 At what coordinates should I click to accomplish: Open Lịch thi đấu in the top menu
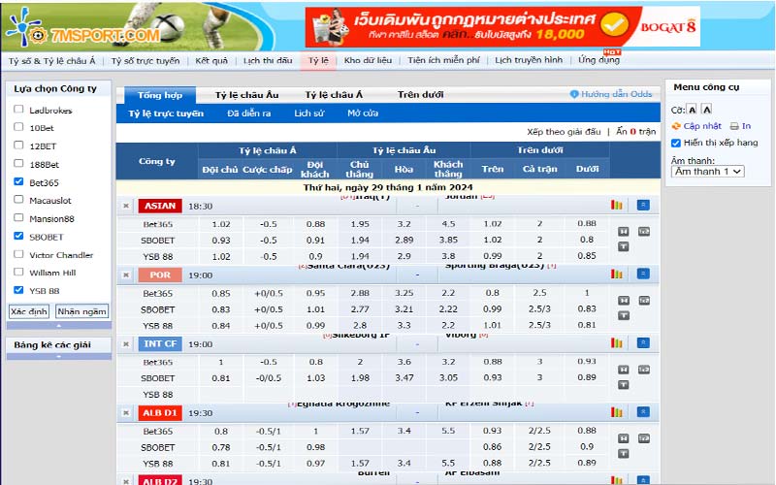point(268,60)
